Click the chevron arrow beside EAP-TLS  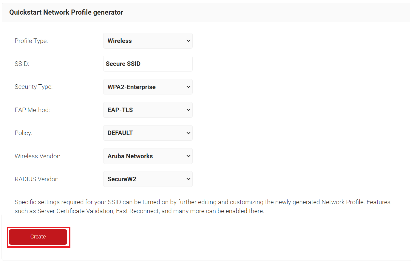coord(188,110)
